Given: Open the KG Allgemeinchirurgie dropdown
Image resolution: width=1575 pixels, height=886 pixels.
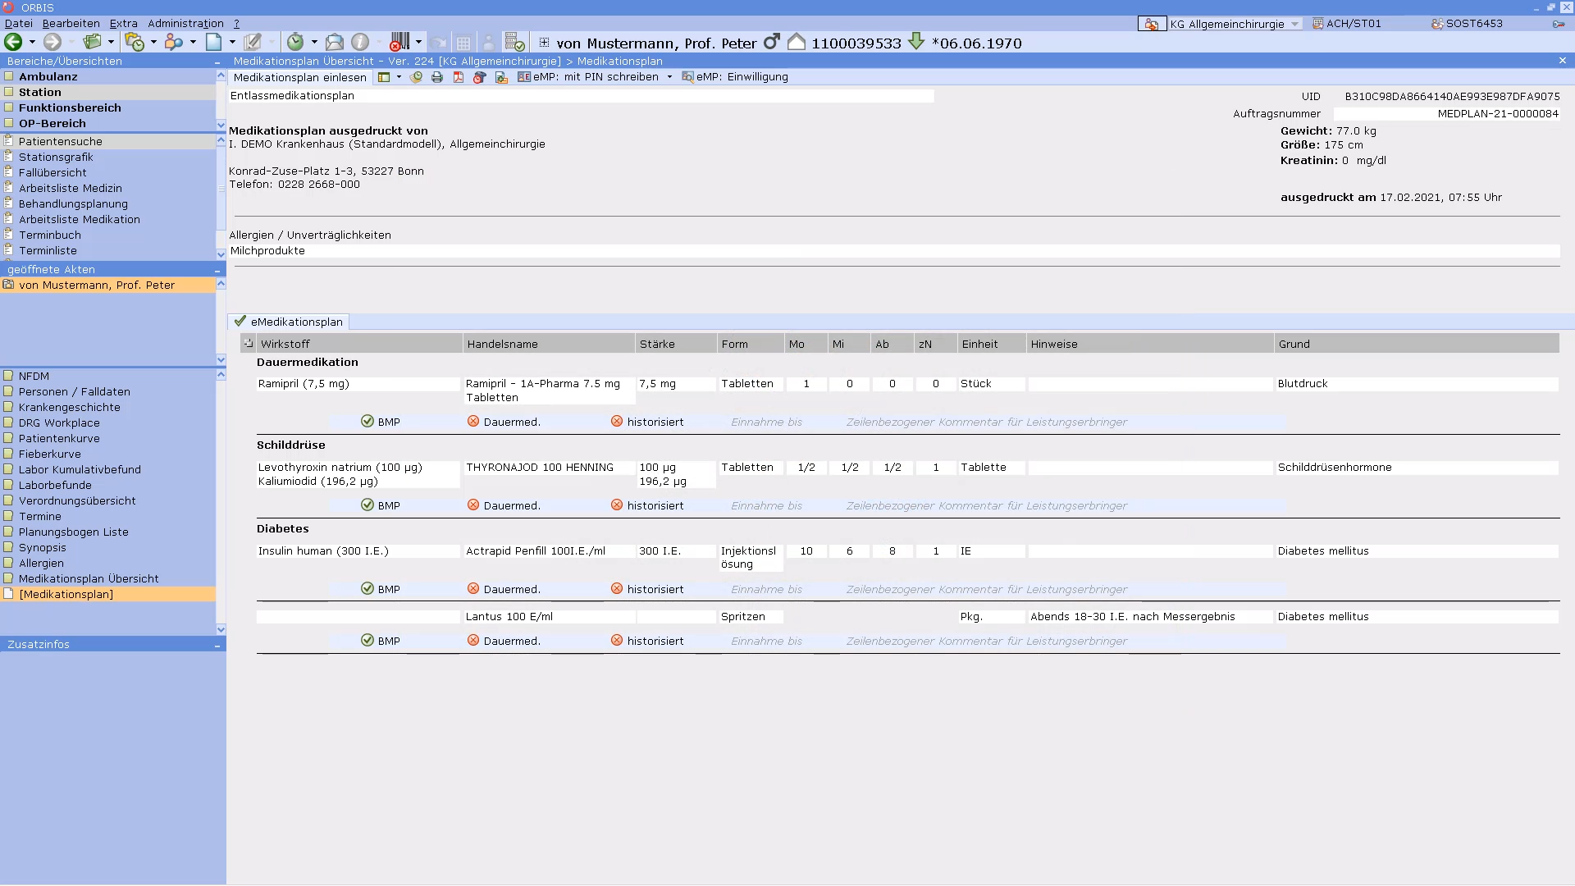Looking at the screenshot, I should tap(1295, 24).
